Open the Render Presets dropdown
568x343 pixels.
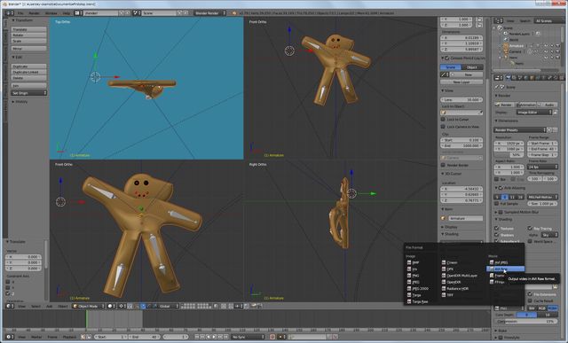pyautogui.click(x=520, y=130)
